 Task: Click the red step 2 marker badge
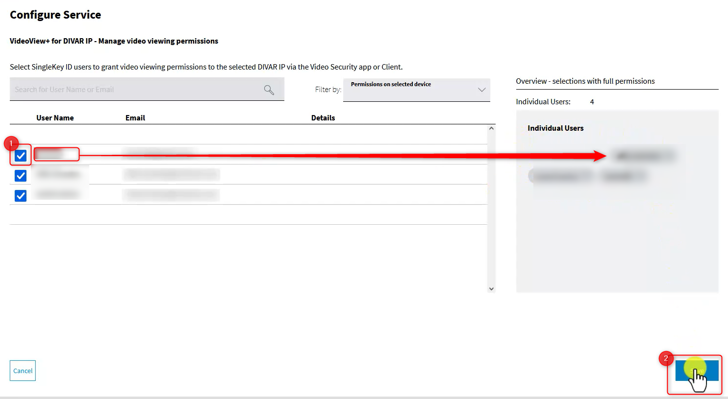tap(665, 358)
